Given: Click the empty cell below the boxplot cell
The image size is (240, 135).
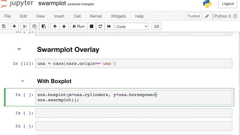Looking at the screenshot, I should tap(134, 113).
